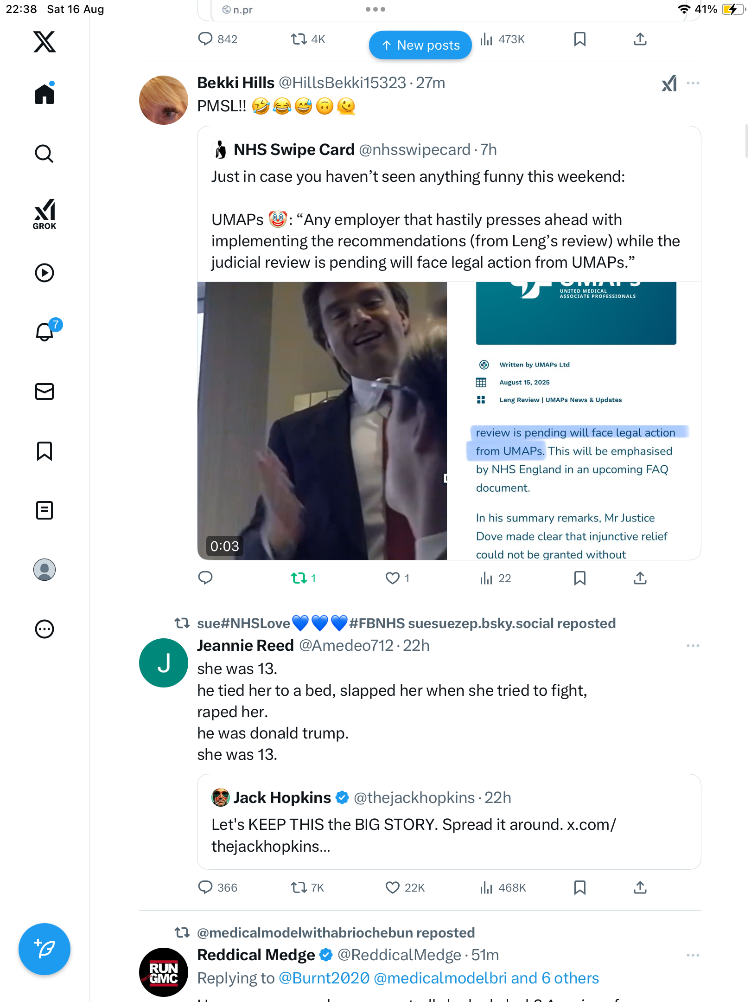
Task: Undo repost on Bekki Hills post
Action: click(x=299, y=578)
